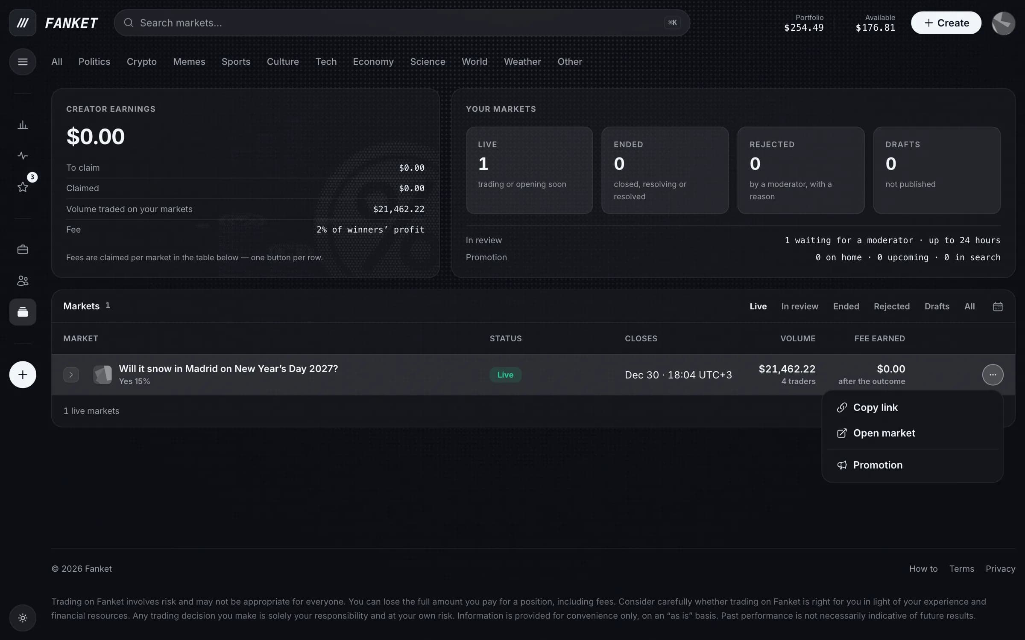Open the Politics category
1025x640 pixels.
click(94, 62)
